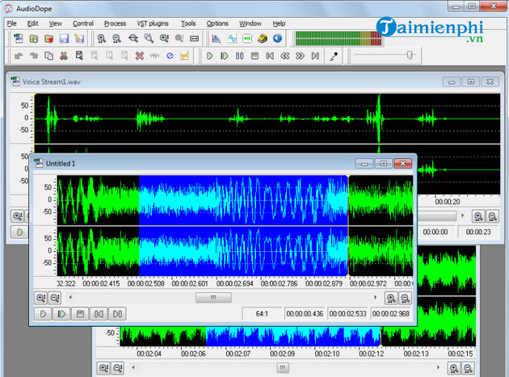Screen dimensions: 509x377
Task: Click the blue round info icon
Action: click(277, 39)
